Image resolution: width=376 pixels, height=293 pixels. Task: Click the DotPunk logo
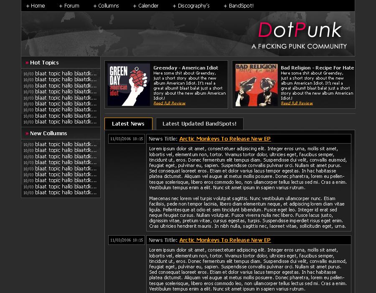tap(300, 30)
